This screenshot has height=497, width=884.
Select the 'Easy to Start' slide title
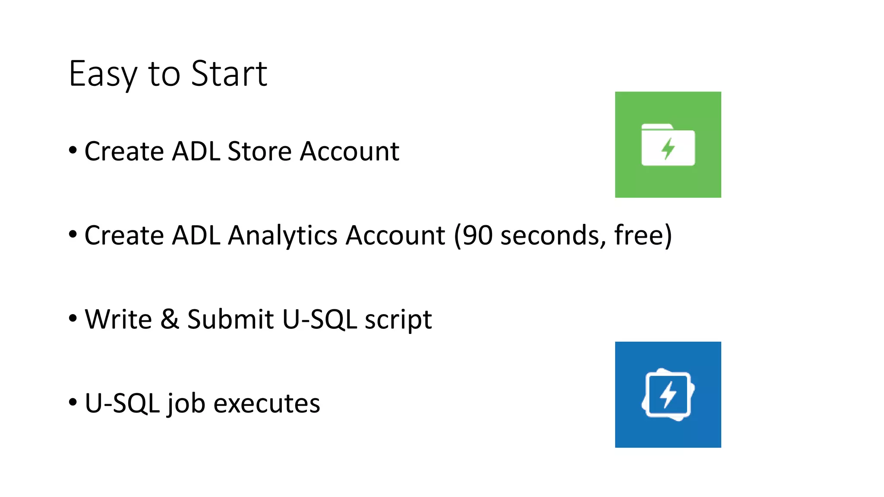[x=168, y=74]
